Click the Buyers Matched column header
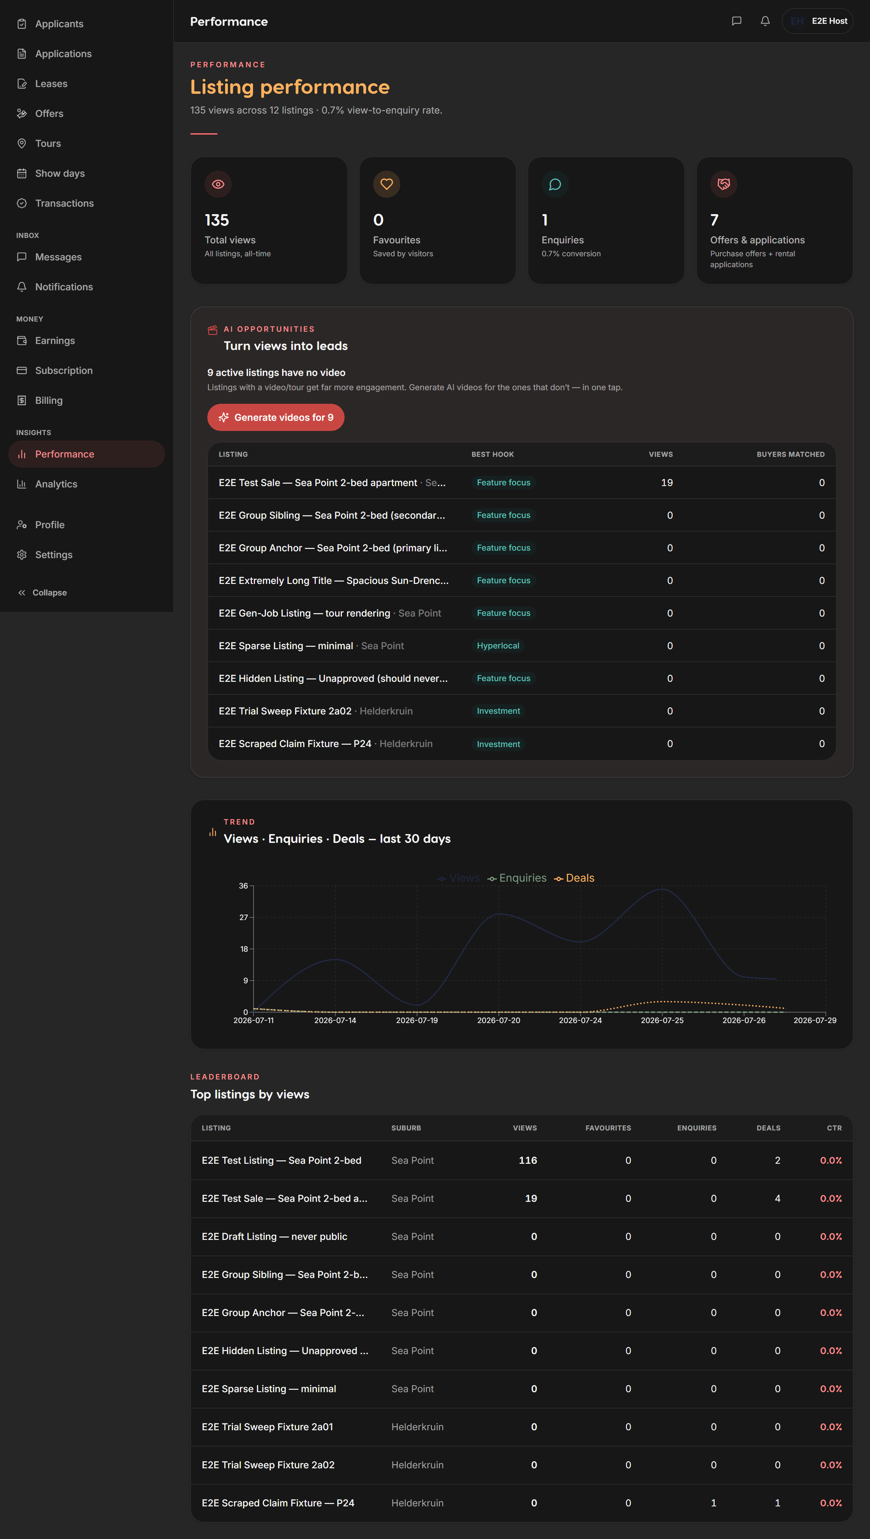870x1539 pixels. click(x=790, y=455)
